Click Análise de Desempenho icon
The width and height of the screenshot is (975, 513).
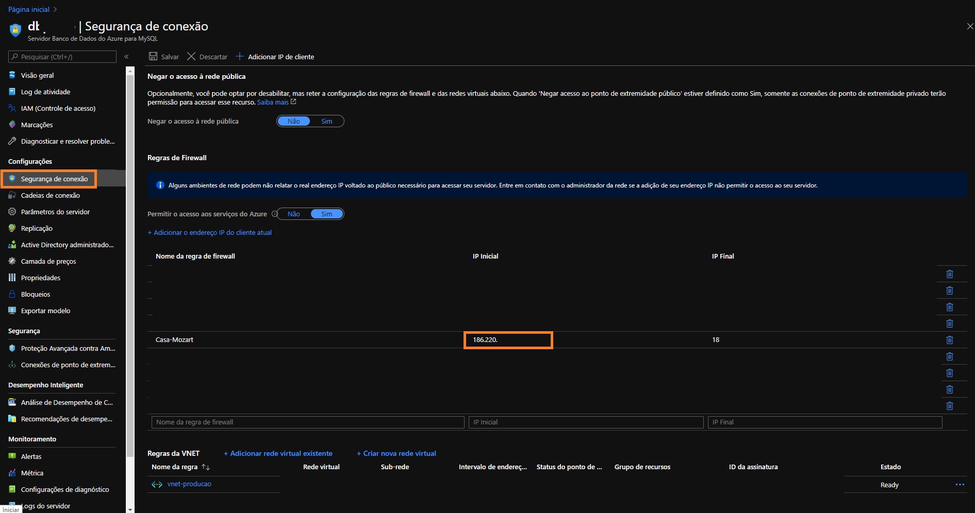pyautogui.click(x=12, y=402)
